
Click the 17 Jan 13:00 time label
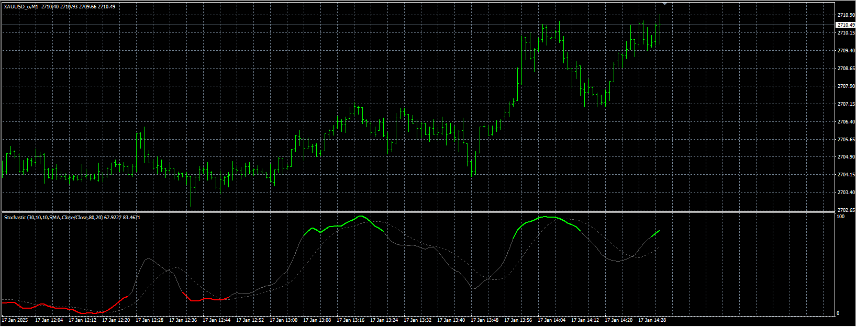(x=283, y=320)
